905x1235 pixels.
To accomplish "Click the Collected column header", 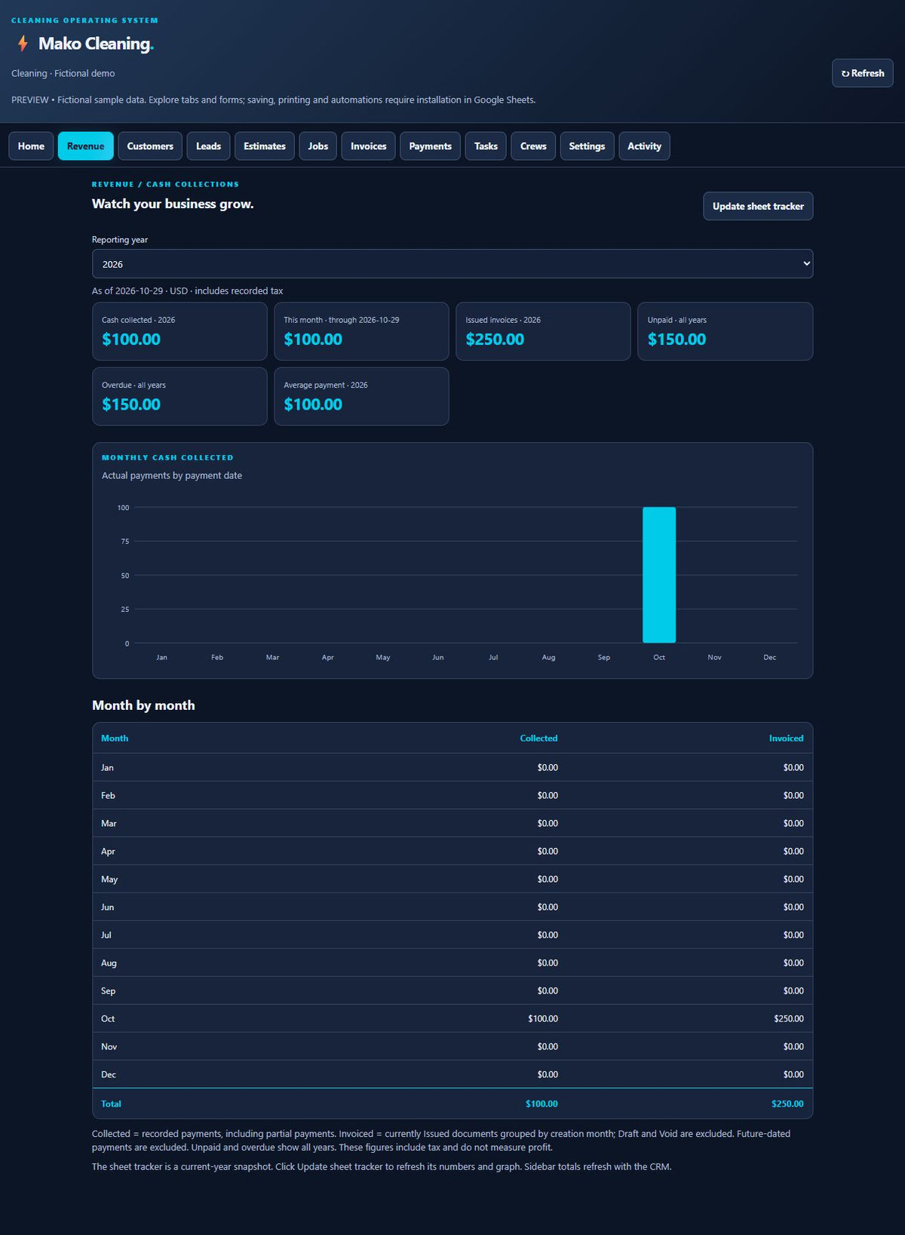I will 538,739.
